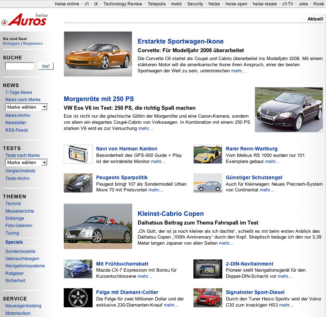Image resolution: width=326 pixels, height=317 pixels.
Task: Open Neuwagenkatalog under Service
Action: click(23, 306)
